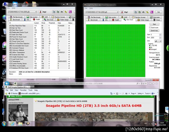The height and width of the screenshot is (132, 169).
Task: Open HD Tune taskbar icon
Action: pos(28,124)
